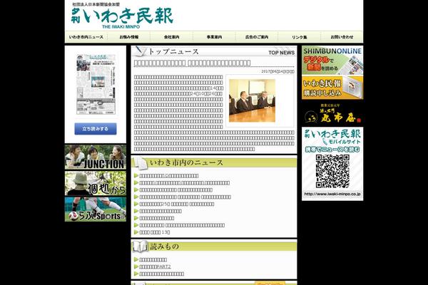Select the お悔み情報 navigation item
This screenshot has width=428, height=285.
point(129,37)
